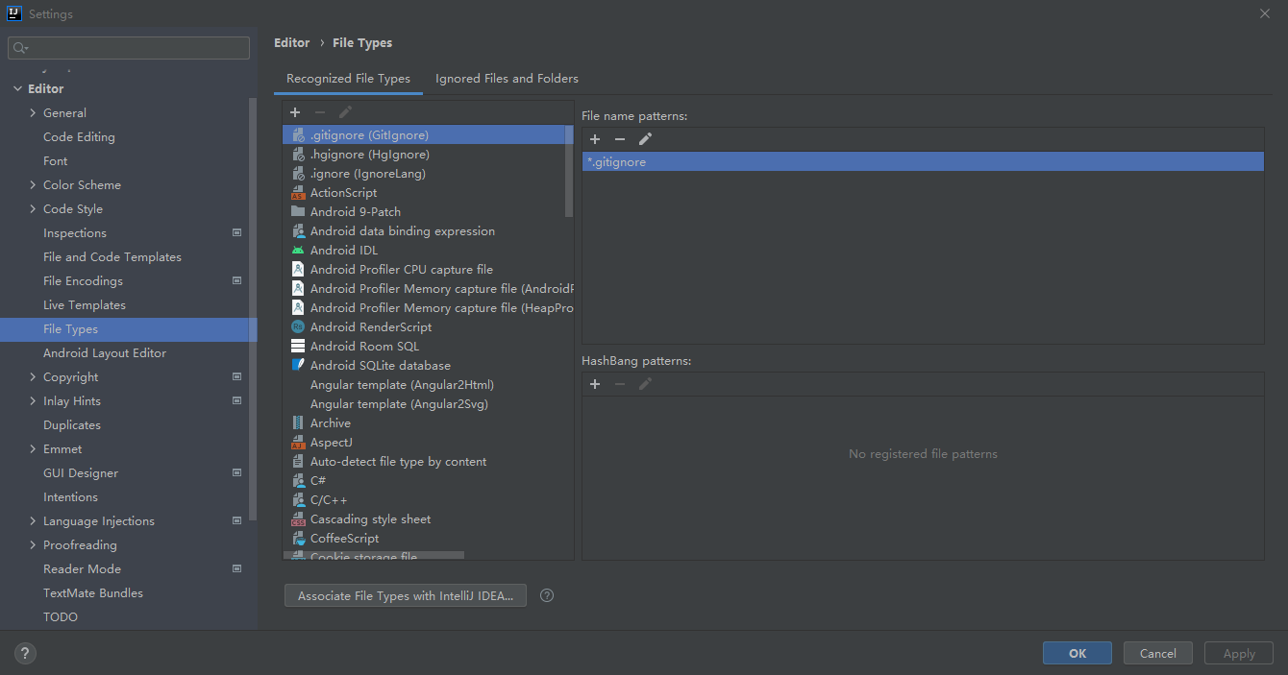The width and height of the screenshot is (1288, 675).
Task: Edit the selected file name pattern
Action: click(645, 139)
